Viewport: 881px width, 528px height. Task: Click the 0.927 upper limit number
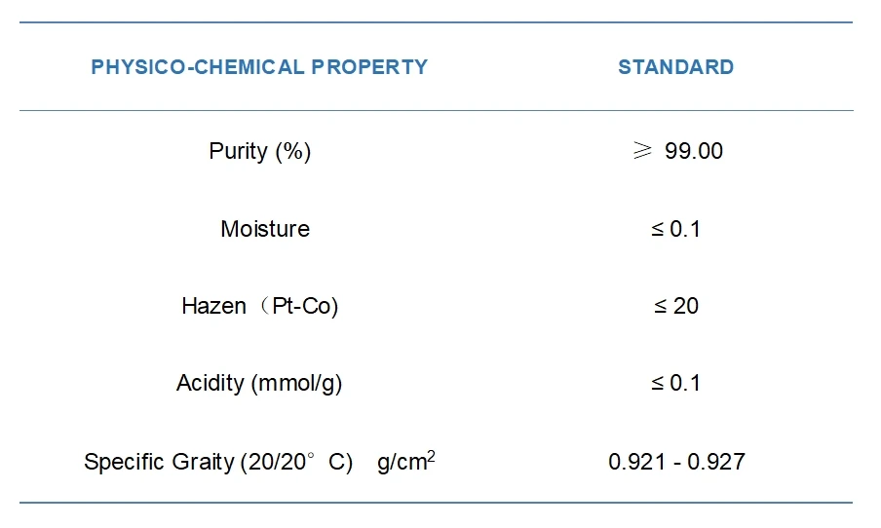pyautogui.click(x=716, y=462)
